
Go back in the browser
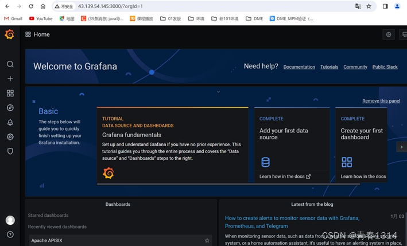[x=7, y=6]
